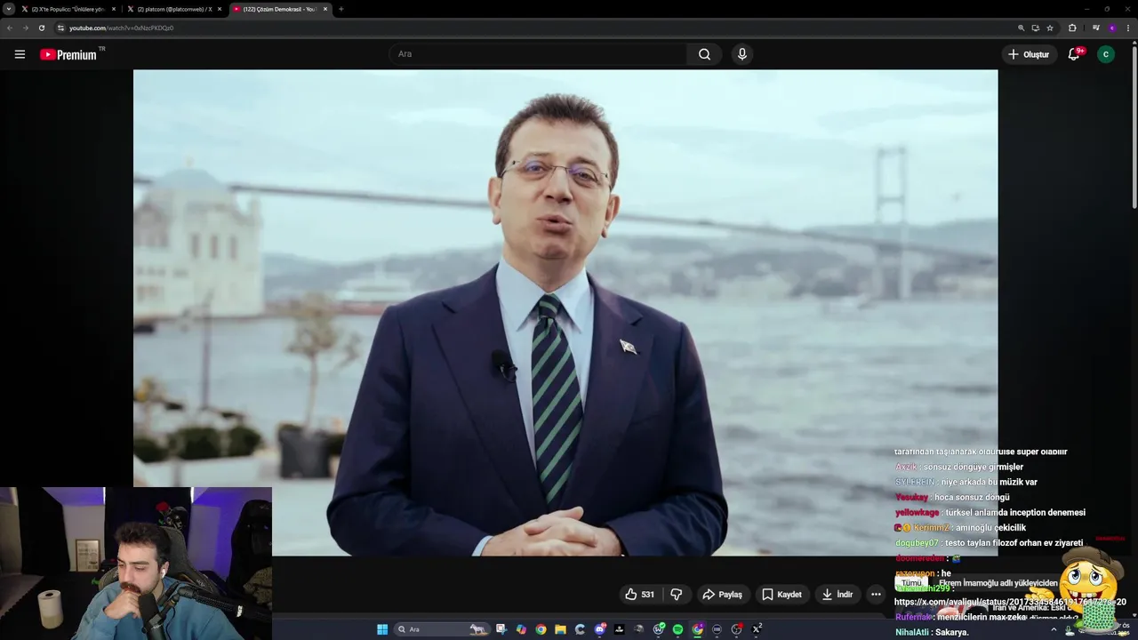Download the video with İndir

click(x=837, y=595)
